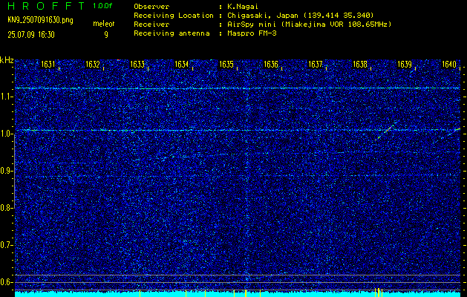Viewport: 467px width, 297px height.
Task: Click the 1638 time label
Action: pos(360,65)
